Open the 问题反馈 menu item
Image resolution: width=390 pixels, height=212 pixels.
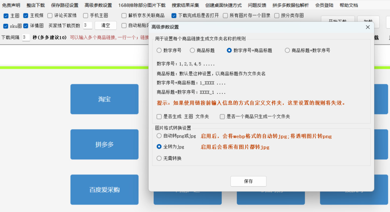[257, 5]
